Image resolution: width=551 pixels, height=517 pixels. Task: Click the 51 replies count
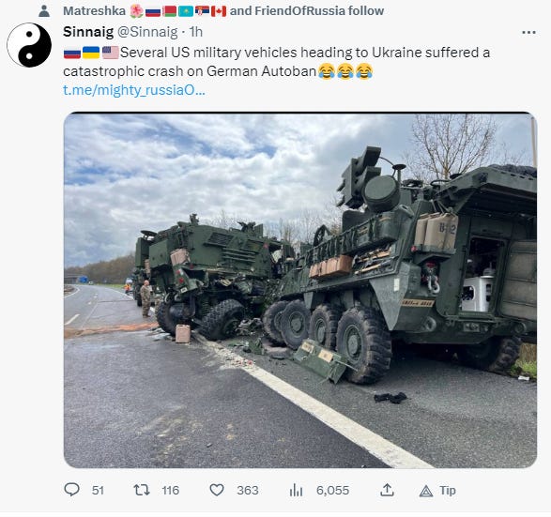(x=98, y=491)
